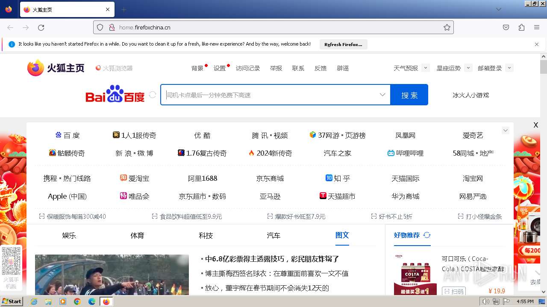Viewport: 547px width, 307px height.
Task: Open Chrome from the taskbar
Action: tap(77, 301)
